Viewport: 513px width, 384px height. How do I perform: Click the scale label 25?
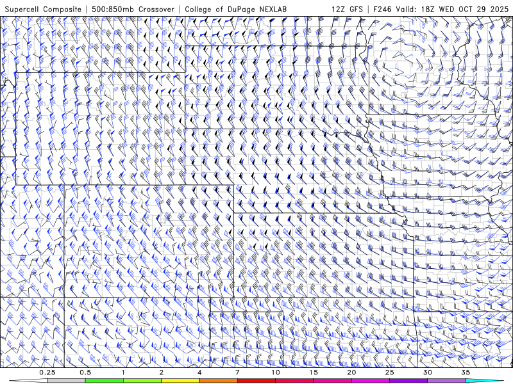tap(389, 372)
